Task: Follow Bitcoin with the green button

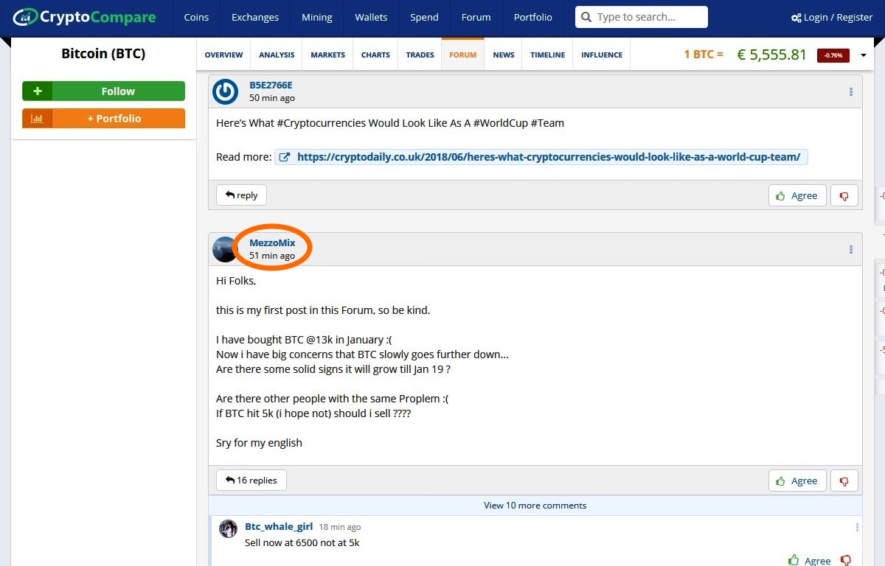Action: click(x=103, y=91)
